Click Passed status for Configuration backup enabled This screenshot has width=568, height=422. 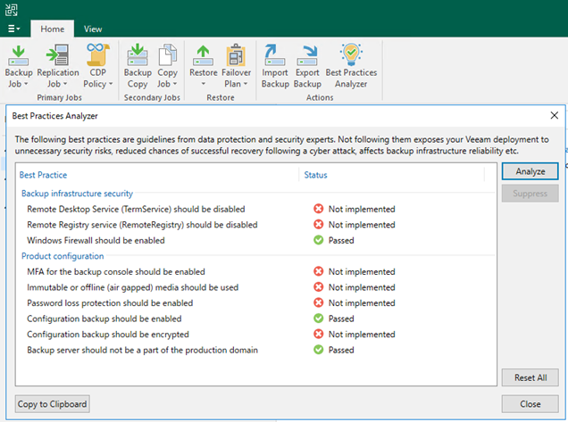click(x=341, y=319)
